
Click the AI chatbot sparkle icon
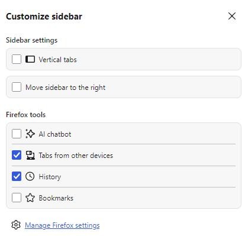point(30,134)
